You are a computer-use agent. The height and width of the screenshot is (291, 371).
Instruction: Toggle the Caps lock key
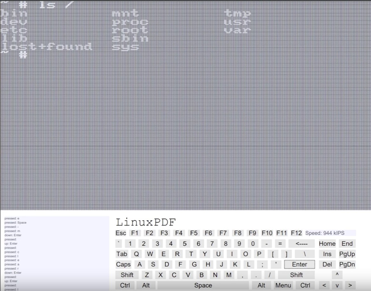[x=123, y=264]
